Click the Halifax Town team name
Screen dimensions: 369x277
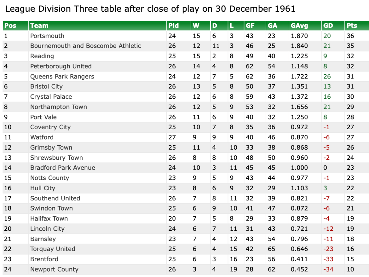coord(49,219)
